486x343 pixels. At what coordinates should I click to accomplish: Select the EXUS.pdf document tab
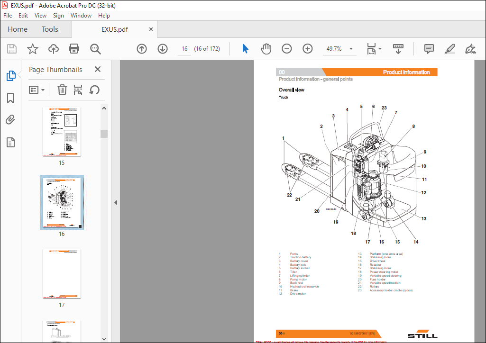click(115, 29)
